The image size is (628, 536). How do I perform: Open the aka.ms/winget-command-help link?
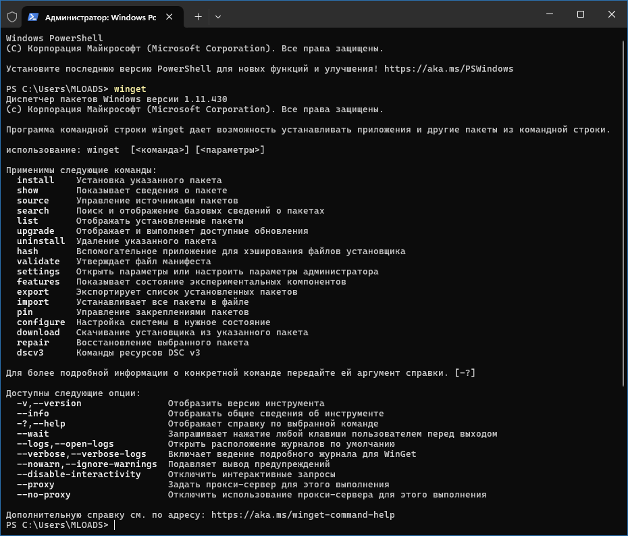[x=303, y=514]
